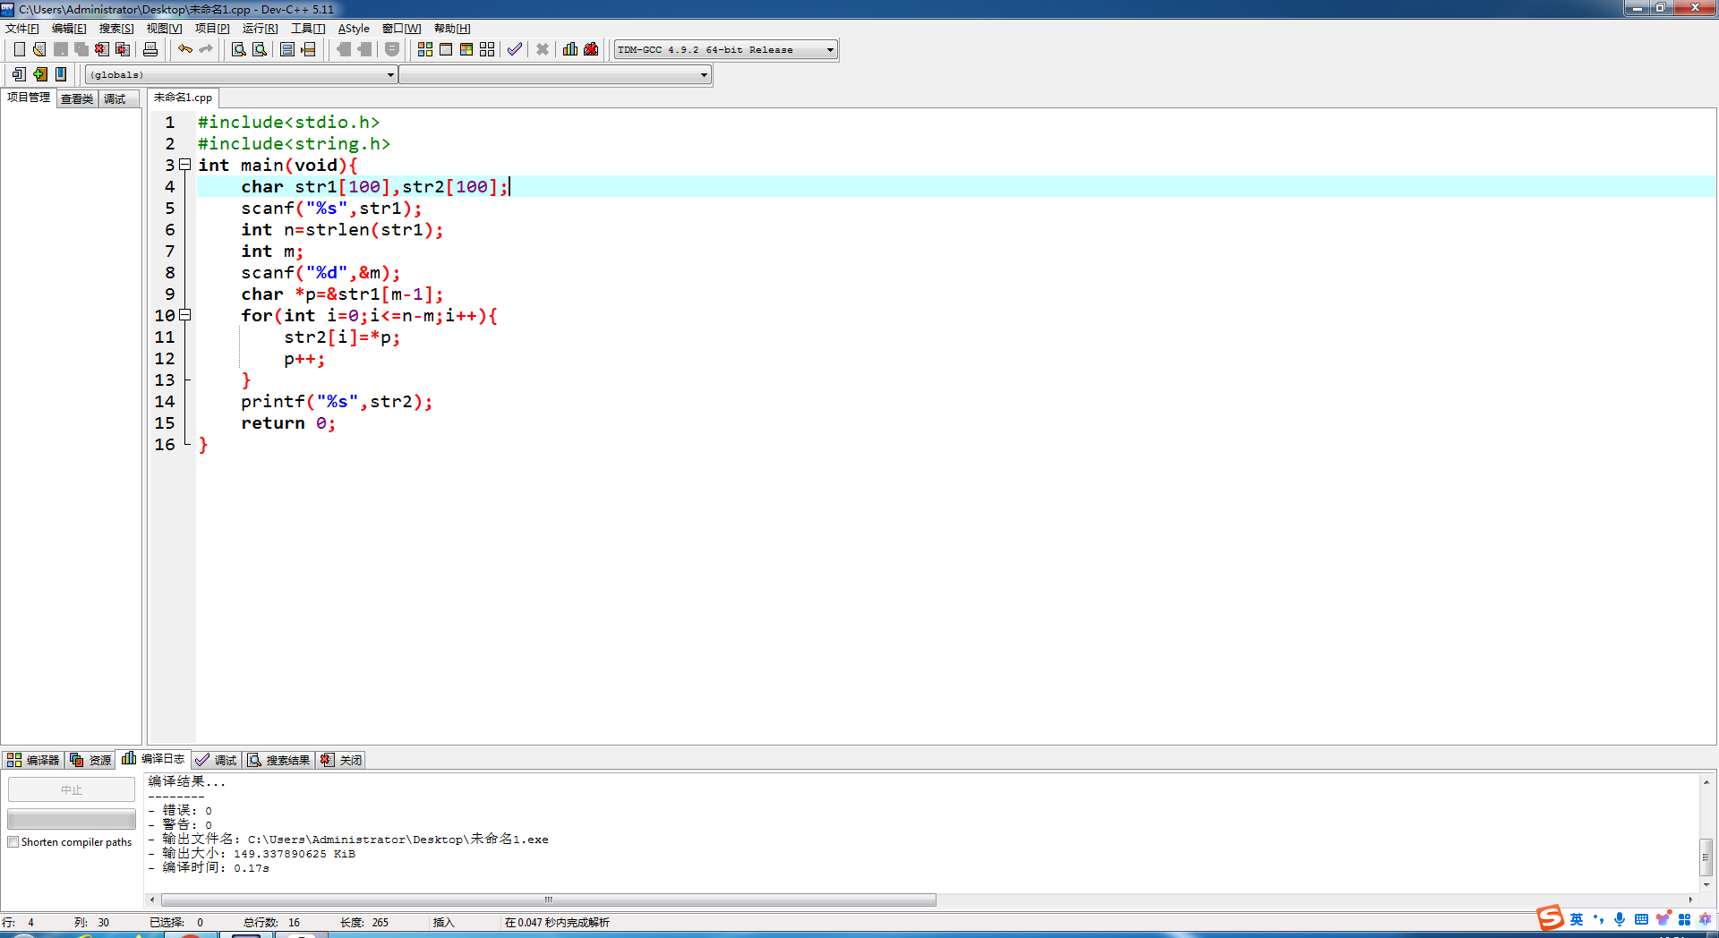The image size is (1719, 938).
Task: Click the compile log scroll-left arrow
Action: point(152,900)
